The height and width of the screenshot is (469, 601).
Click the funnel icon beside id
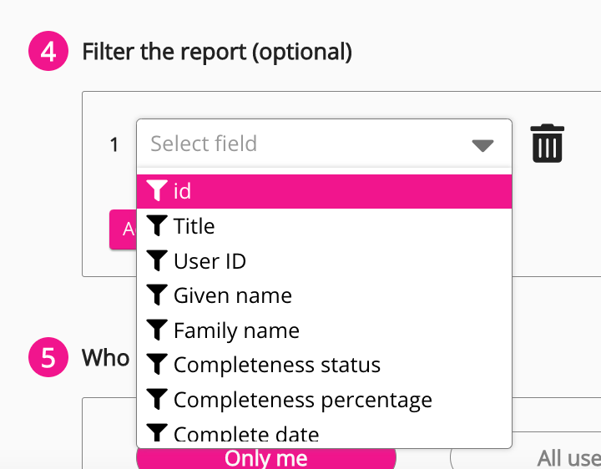point(157,191)
